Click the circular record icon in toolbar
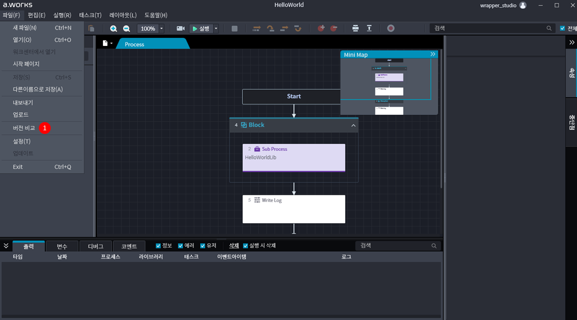The image size is (577, 320). pyautogui.click(x=391, y=28)
